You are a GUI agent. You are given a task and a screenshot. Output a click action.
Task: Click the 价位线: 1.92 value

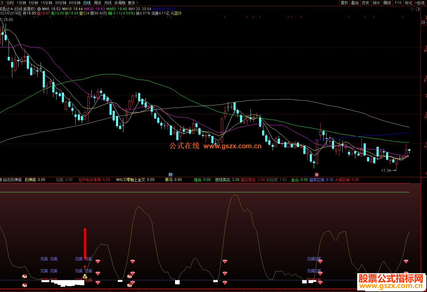pos(277,180)
